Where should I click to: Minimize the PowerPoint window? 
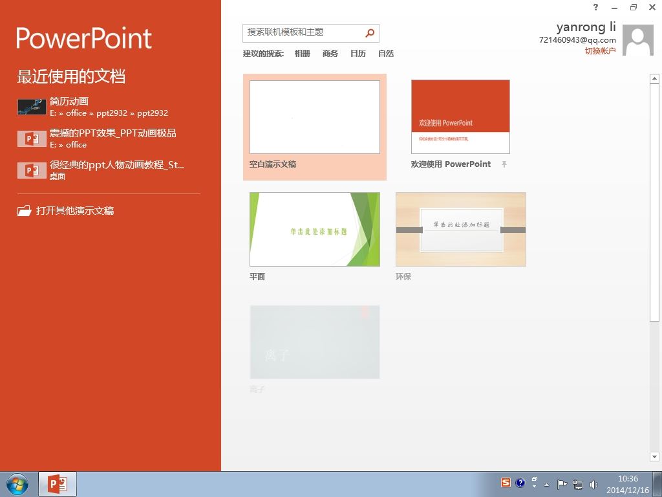(614, 7)
